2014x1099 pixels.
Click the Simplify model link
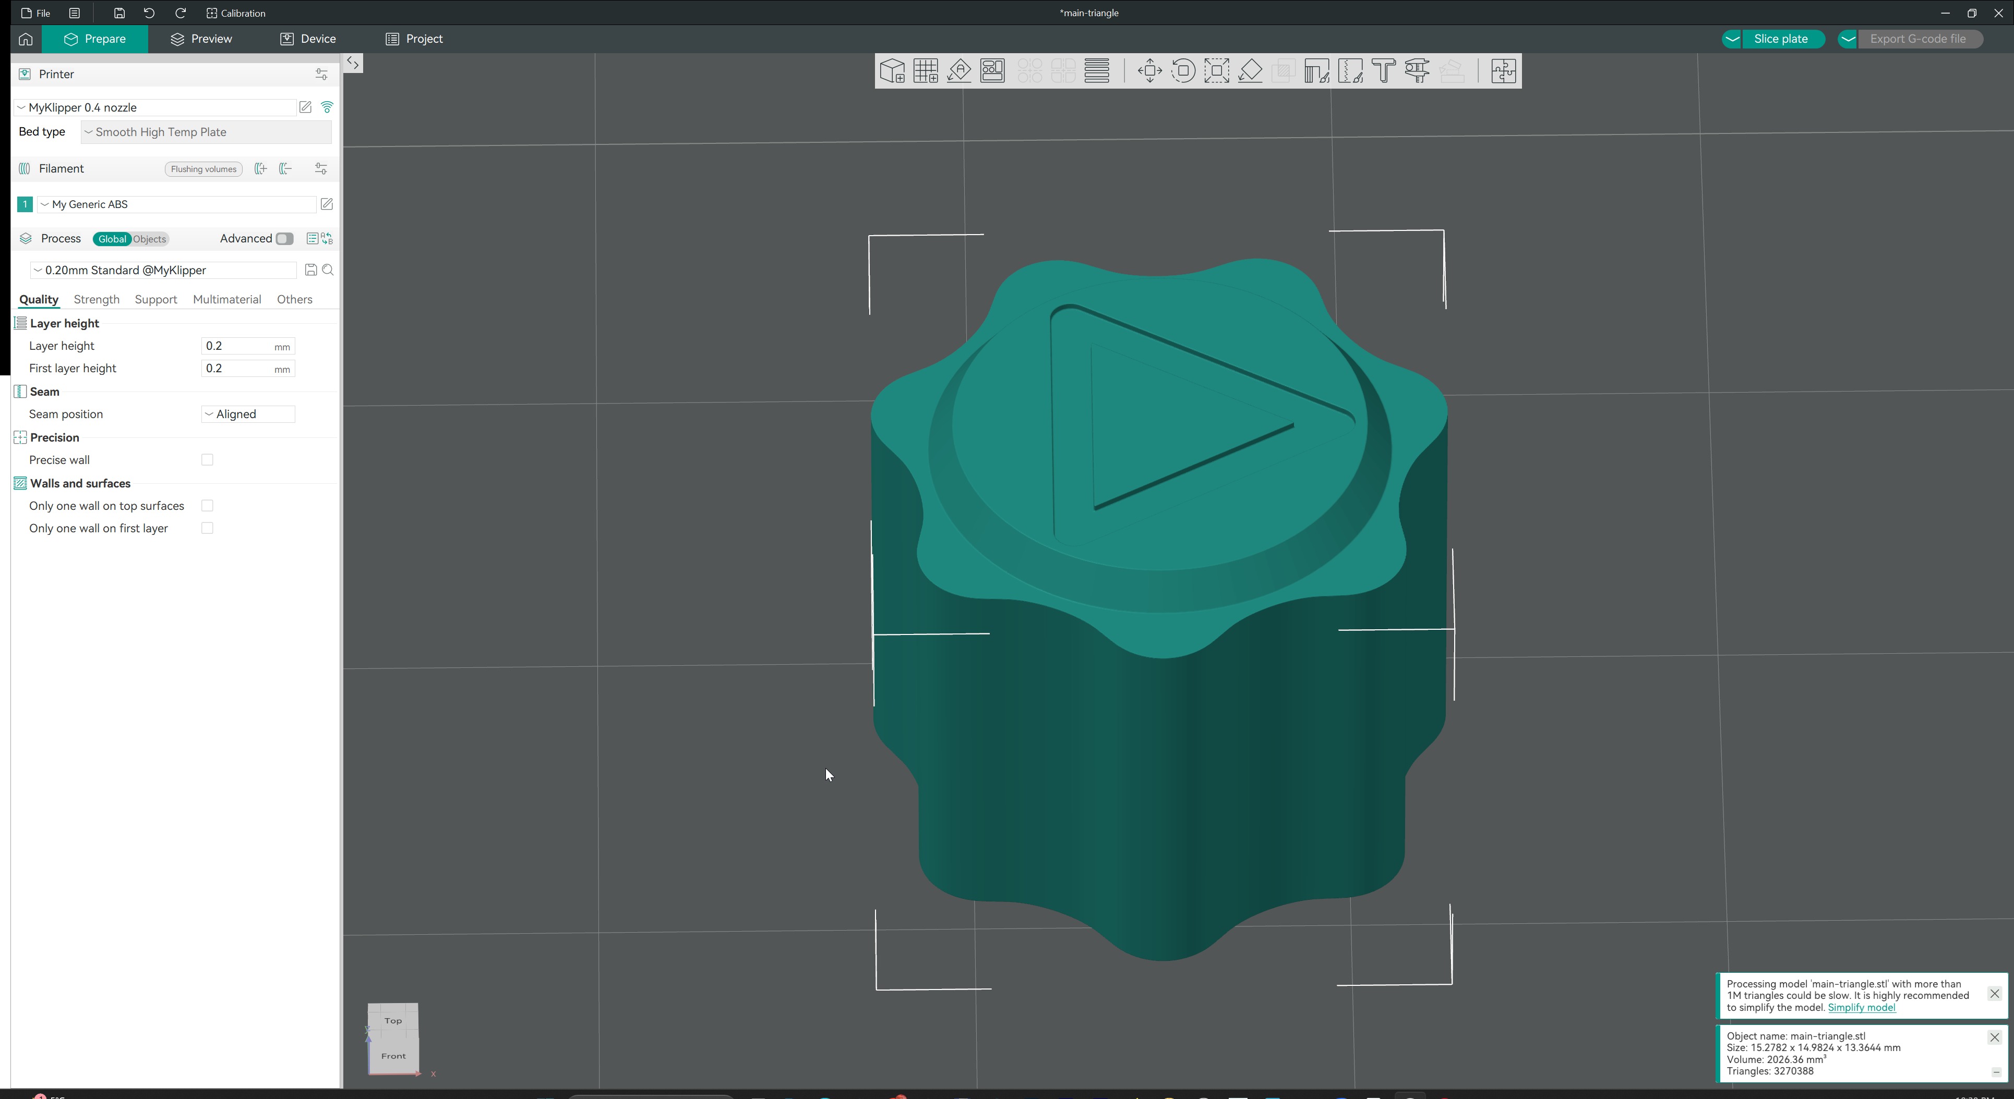pyautogui.click(x=1862, y=1008)
